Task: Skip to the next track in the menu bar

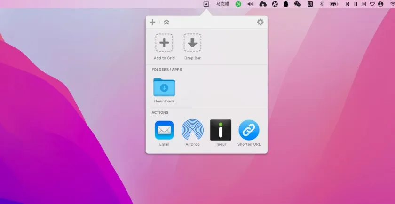Action: coord(364,4)
